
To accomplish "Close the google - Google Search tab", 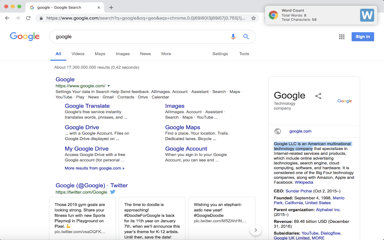I will [99, 7].
